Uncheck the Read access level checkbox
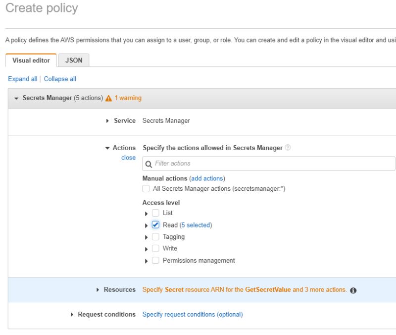 click(x=156, y=225)
